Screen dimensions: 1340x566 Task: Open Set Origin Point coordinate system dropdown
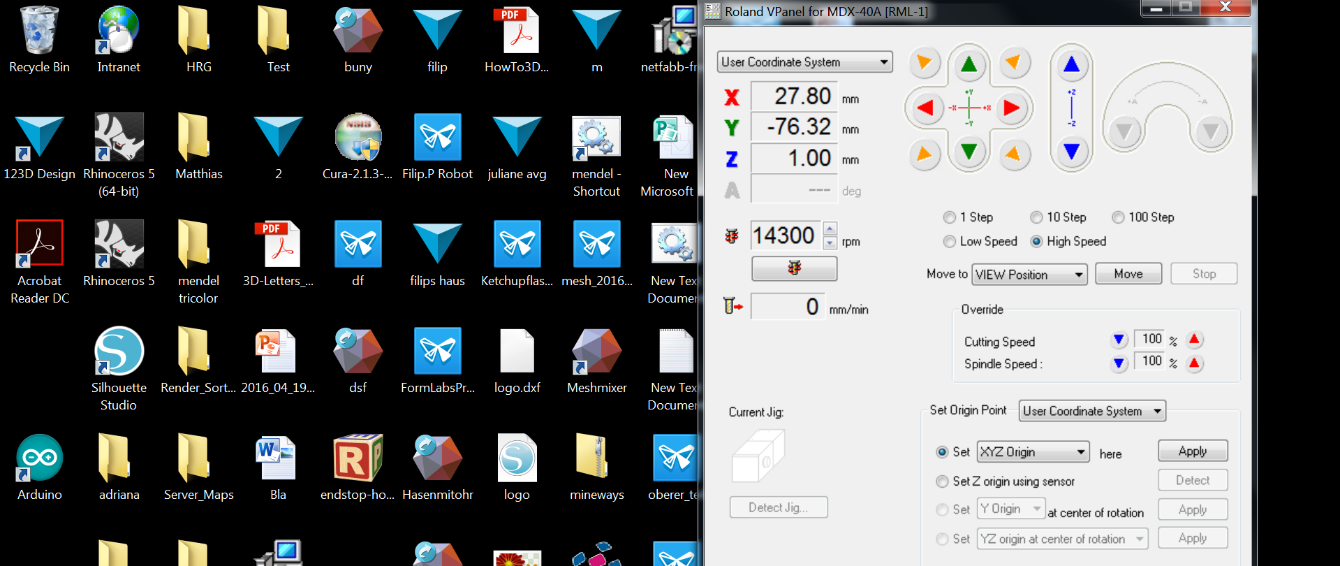coord(1092,411)
